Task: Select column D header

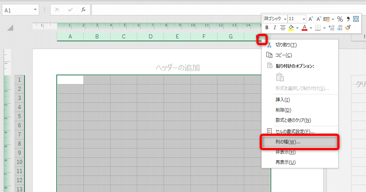Action: click(150, 37)
